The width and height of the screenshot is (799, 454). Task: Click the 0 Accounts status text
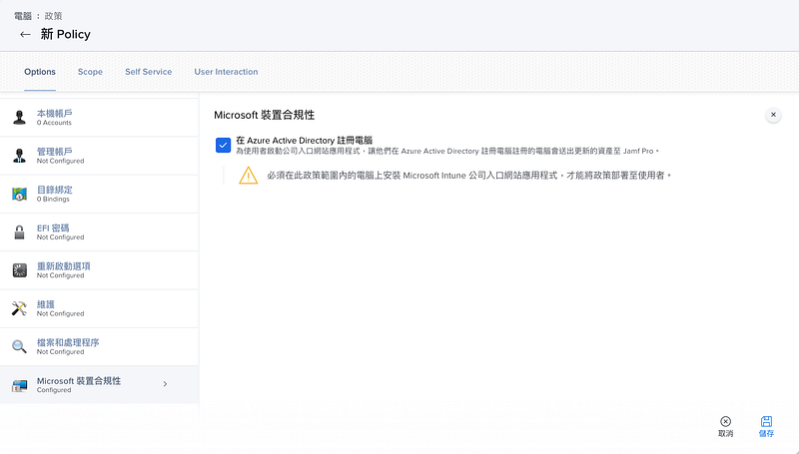coord(54,123)
